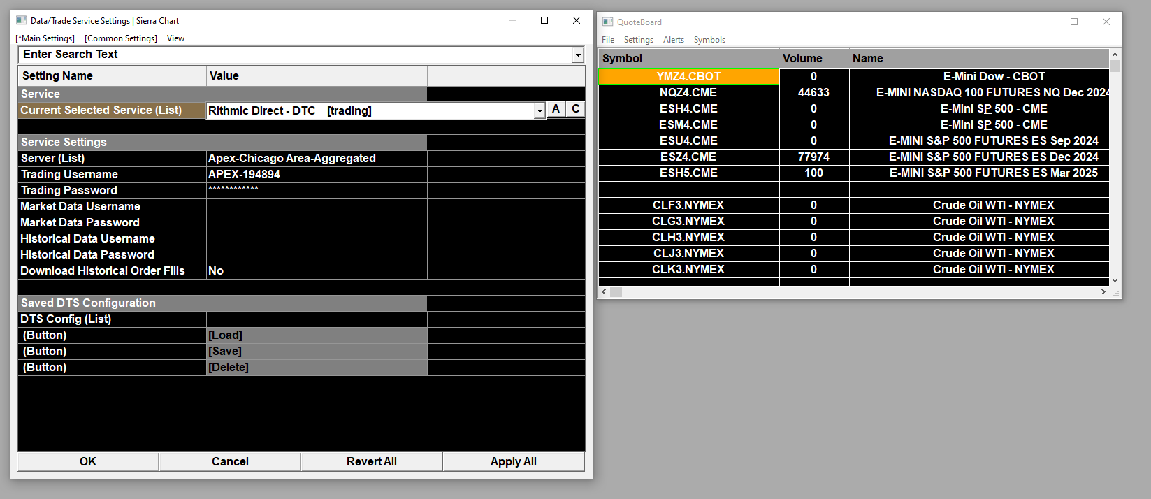Click the DTS Config (List) value cell
The image size is (1151, 499).
pos(317,319)
